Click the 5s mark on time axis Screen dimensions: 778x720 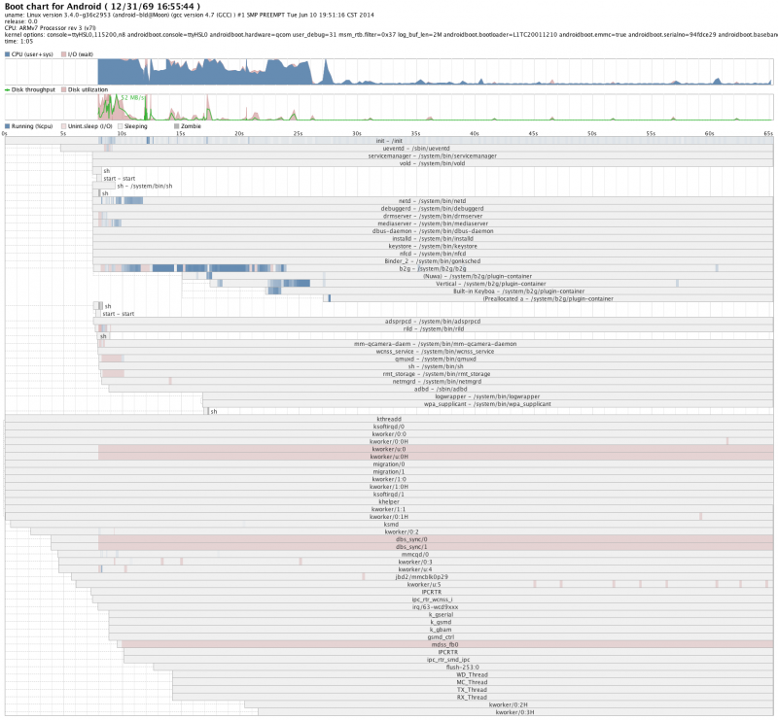63,133
